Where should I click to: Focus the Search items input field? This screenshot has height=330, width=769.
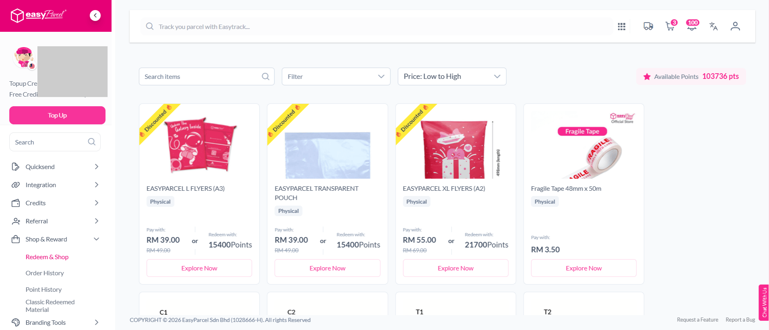click(x=206, y=76)
